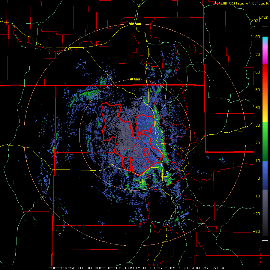
Task: Click the "[dBZ]" units label
Action: [255, 21]
